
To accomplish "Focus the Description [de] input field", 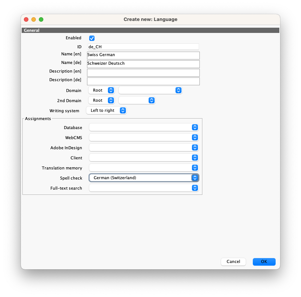I will 143,81.
